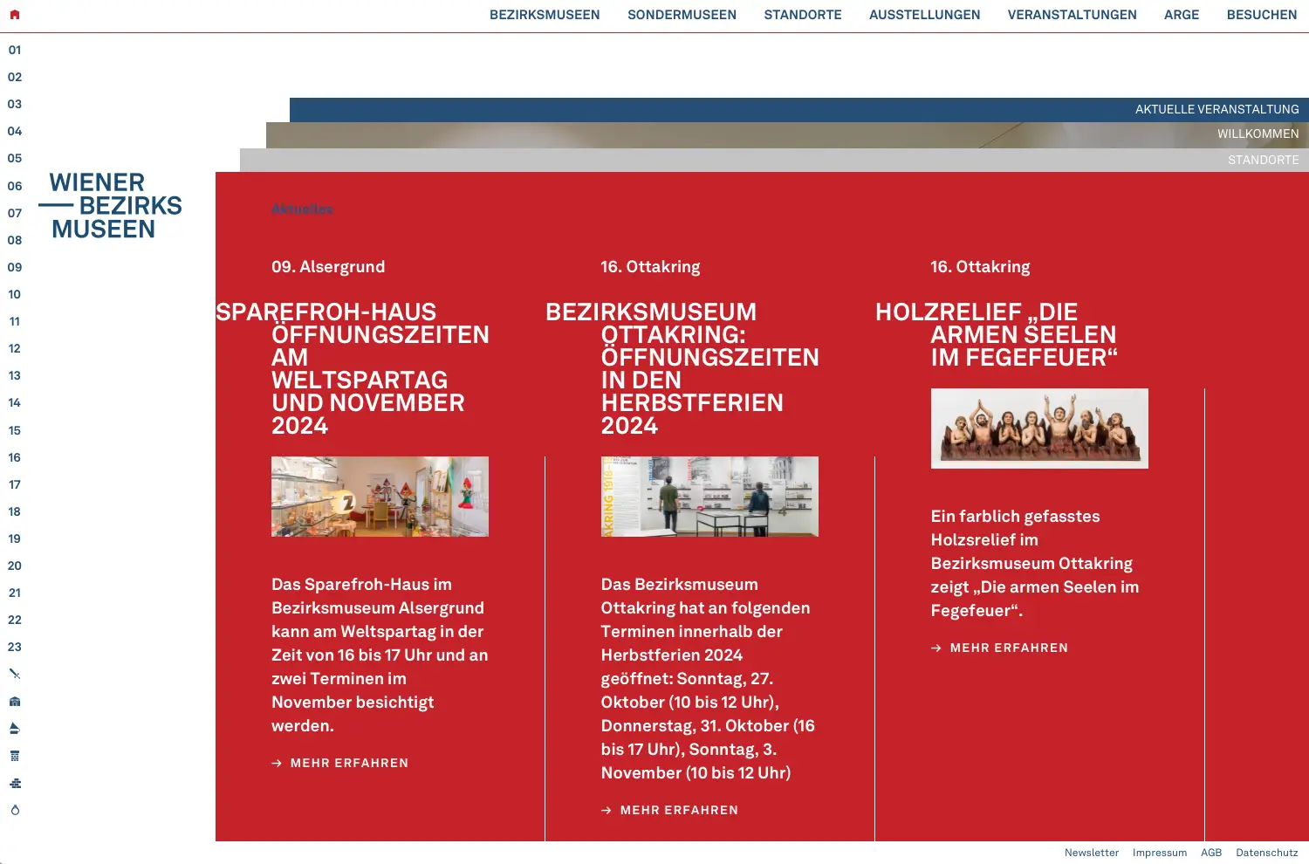Open the ring-shaped icon at sidebar bottom
Viewport: 1309px width, 864px height.
point(15,810)
